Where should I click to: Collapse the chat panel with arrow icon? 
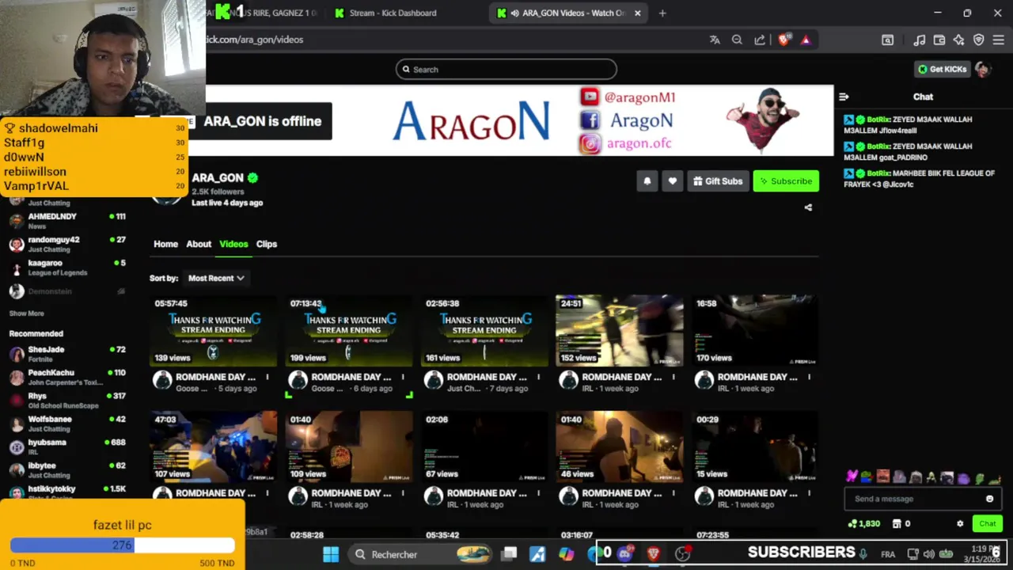(x=844, y=97)
